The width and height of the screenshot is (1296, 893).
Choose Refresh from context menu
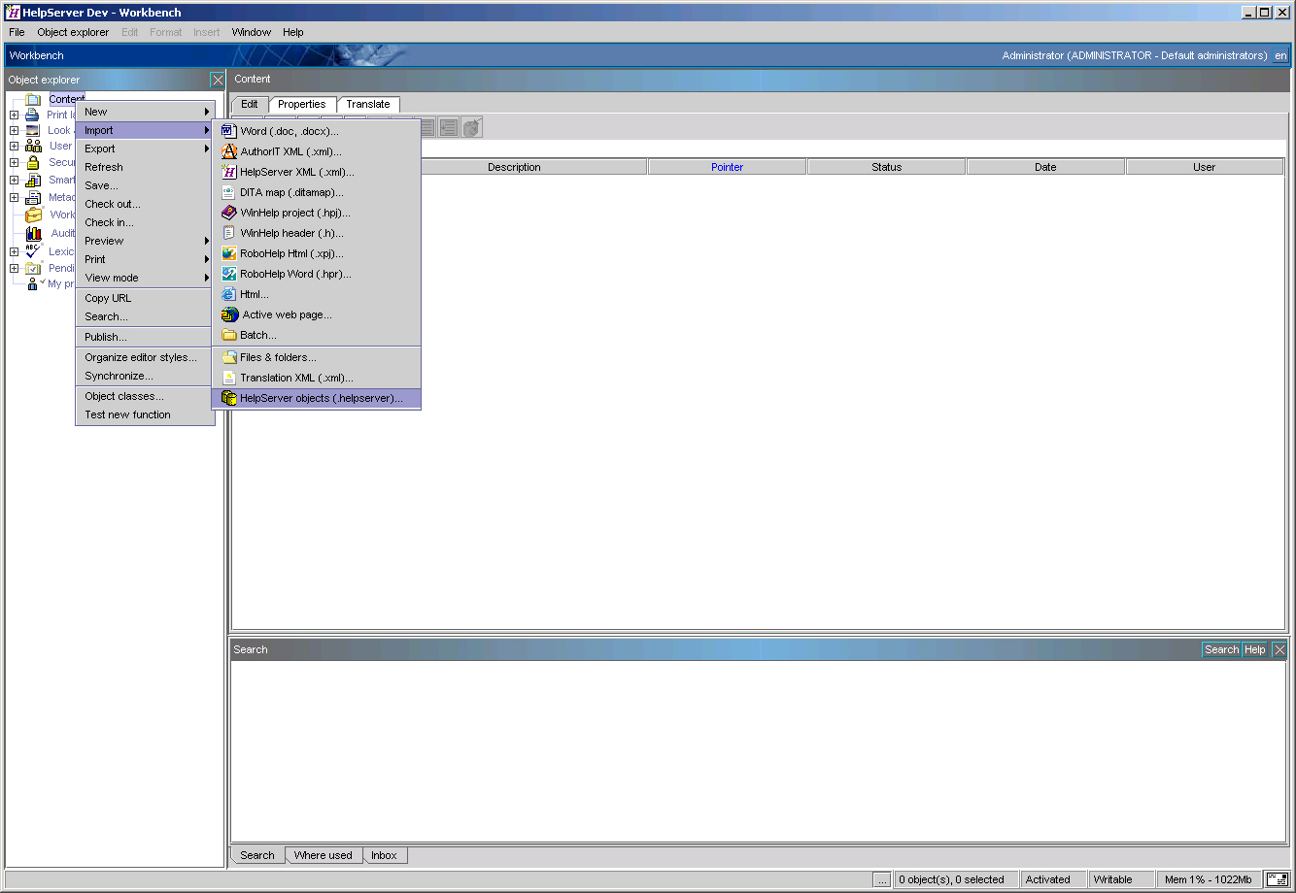pyautogui.click(x=145, y=167)
